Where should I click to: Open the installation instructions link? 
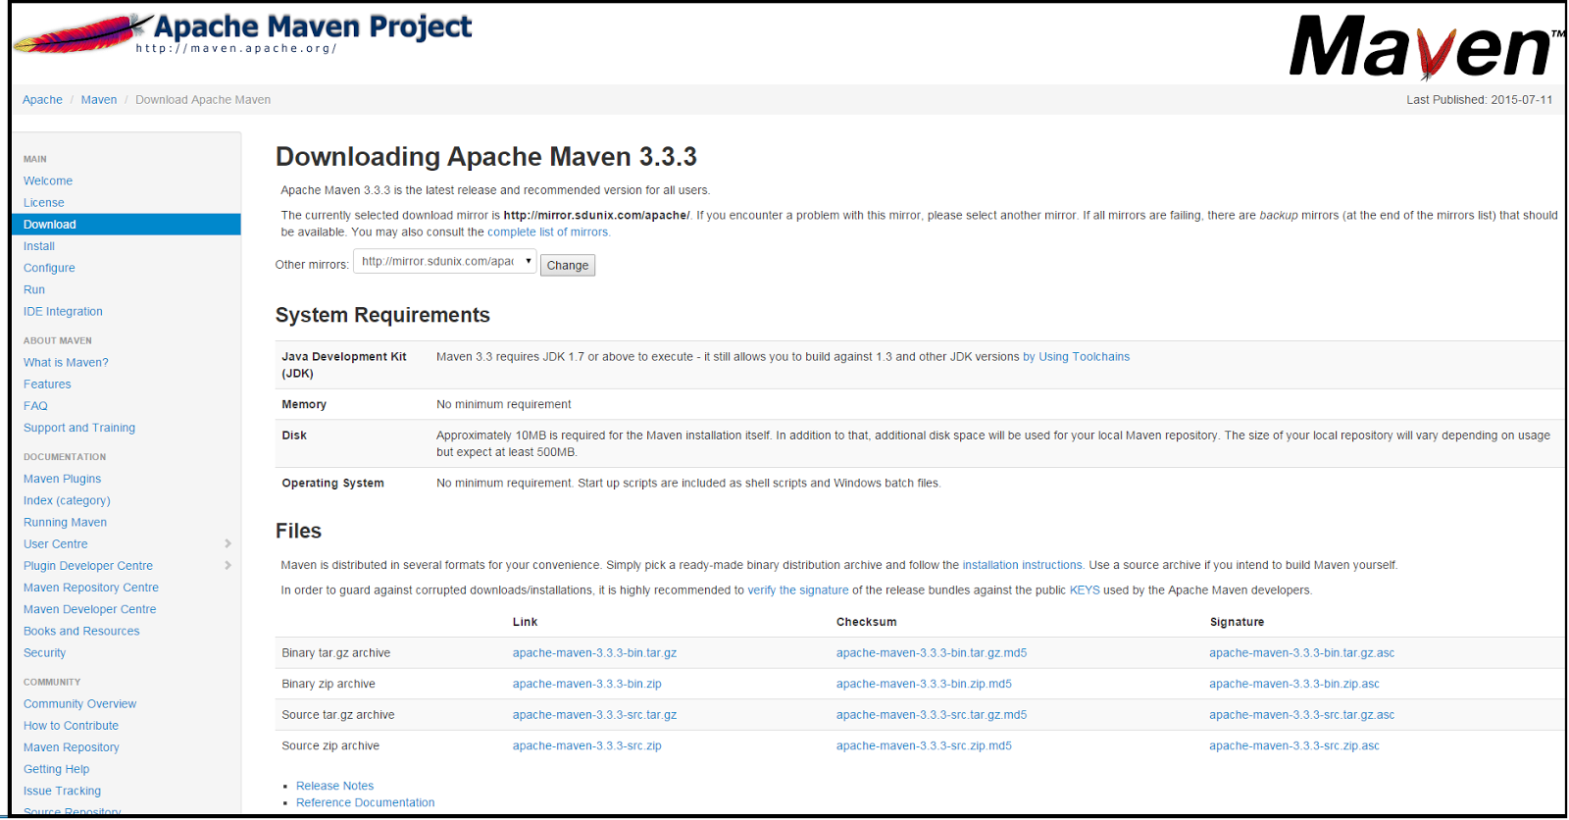pos(1024,565)
